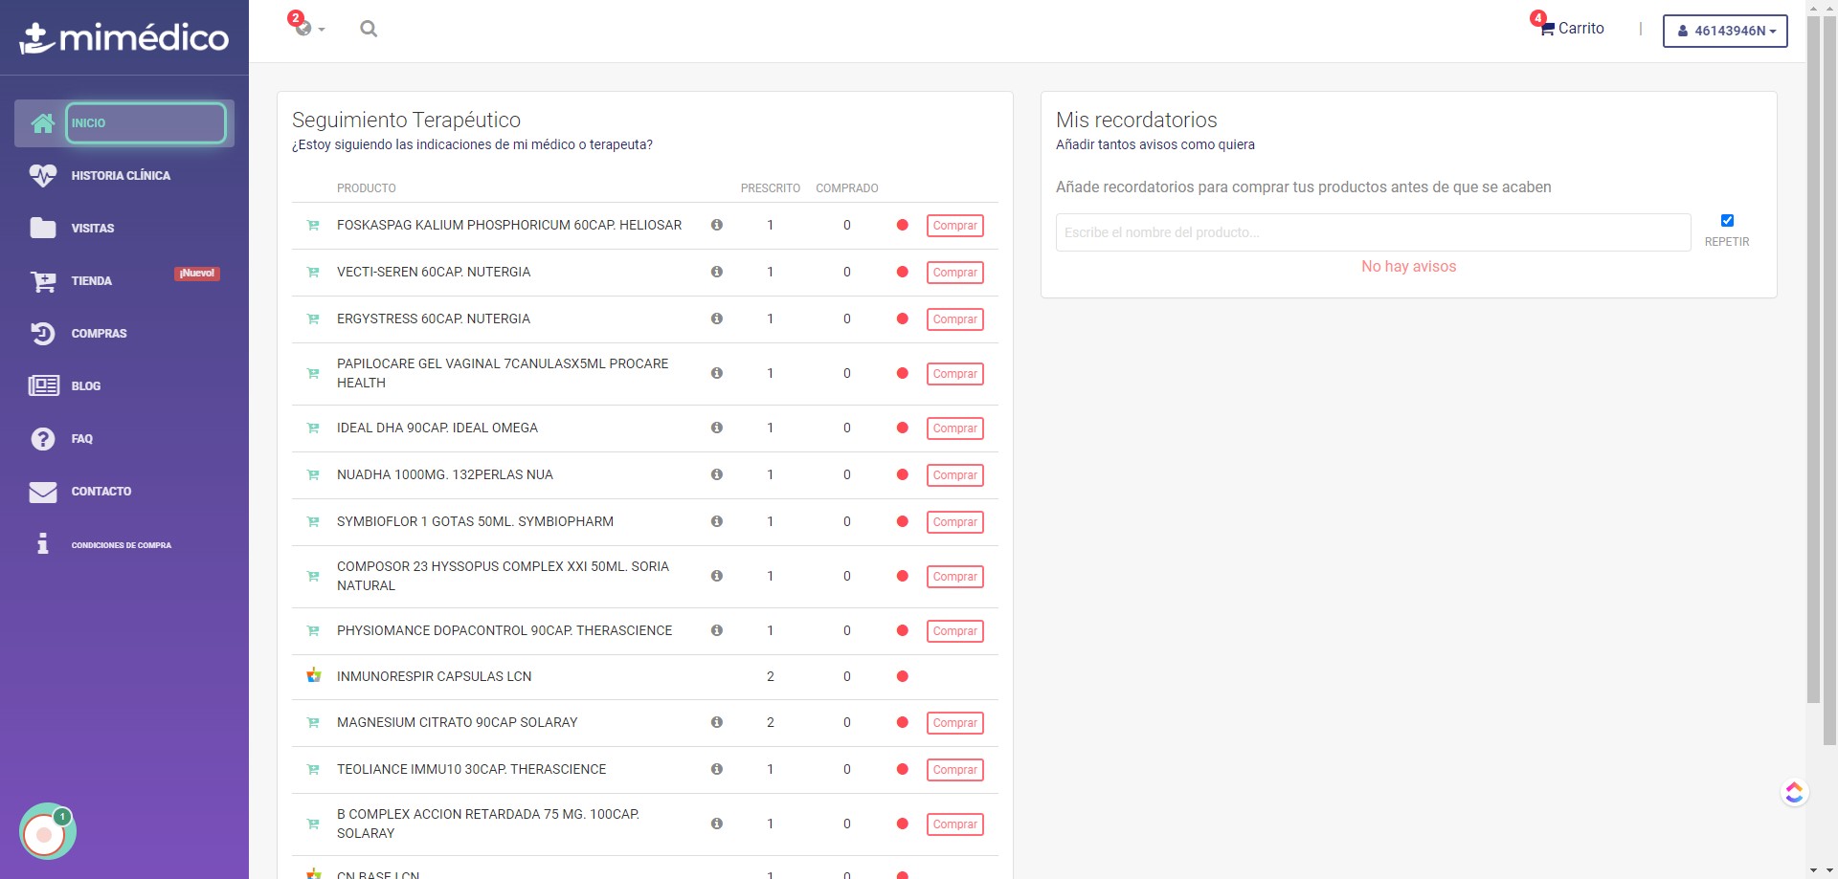Click the envelope icon for Contacto

42,492
